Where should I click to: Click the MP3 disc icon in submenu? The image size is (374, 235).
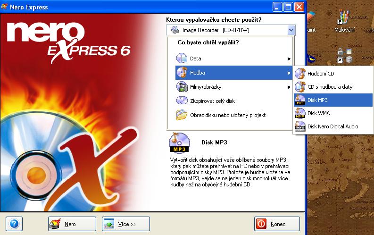tap(300, 100)
